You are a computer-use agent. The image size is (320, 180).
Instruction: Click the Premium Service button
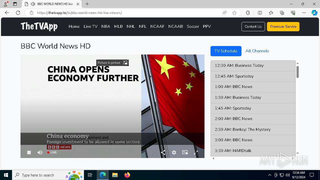point(283,26)
